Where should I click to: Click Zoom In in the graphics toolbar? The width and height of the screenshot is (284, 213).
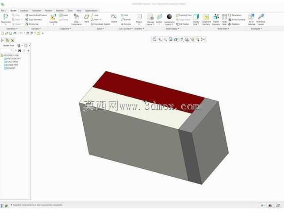point(160,39)
